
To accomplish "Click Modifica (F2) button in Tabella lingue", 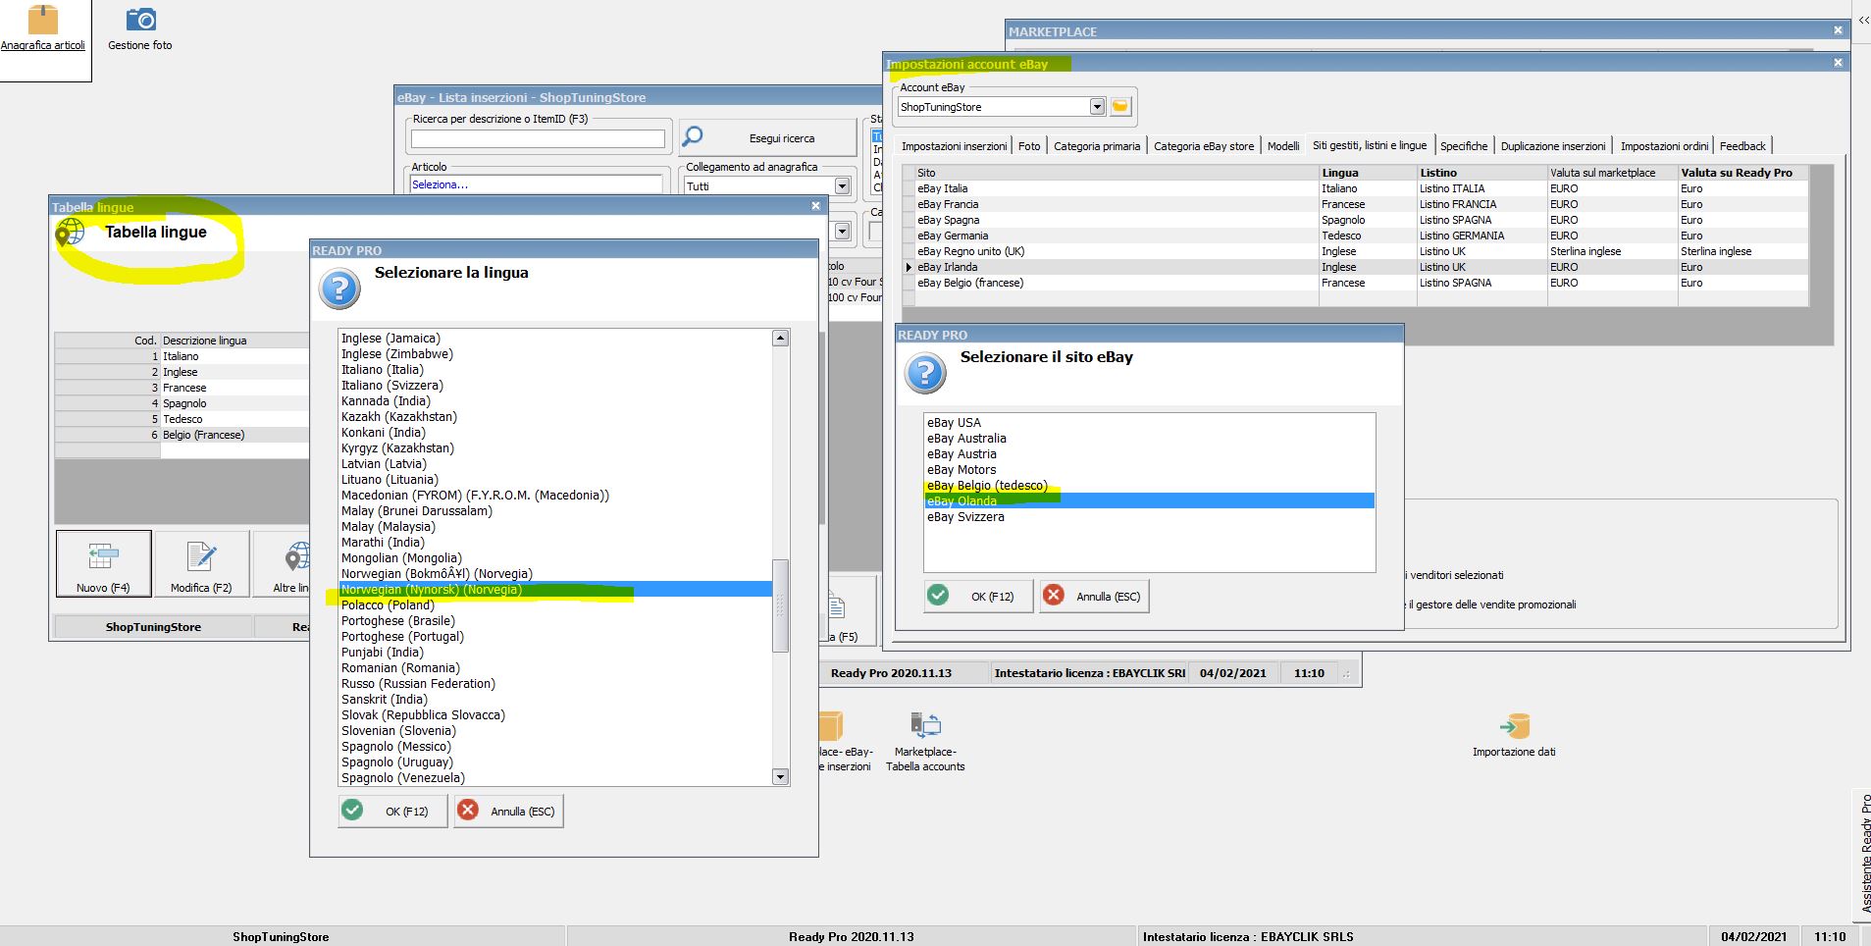I will coord(201,563).
